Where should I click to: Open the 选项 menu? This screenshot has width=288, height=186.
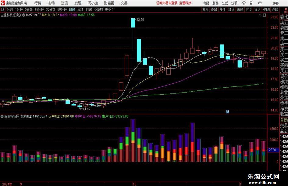point(234,3)
